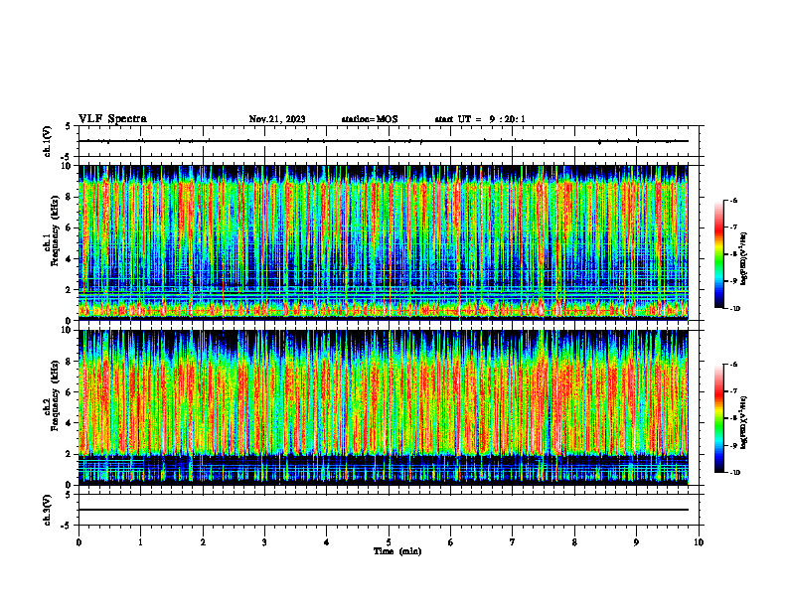Click inside the ch.2 spectrogram panel
Image resolution: width=787 pixels, height=608 pixels.
tap(384, 407)
